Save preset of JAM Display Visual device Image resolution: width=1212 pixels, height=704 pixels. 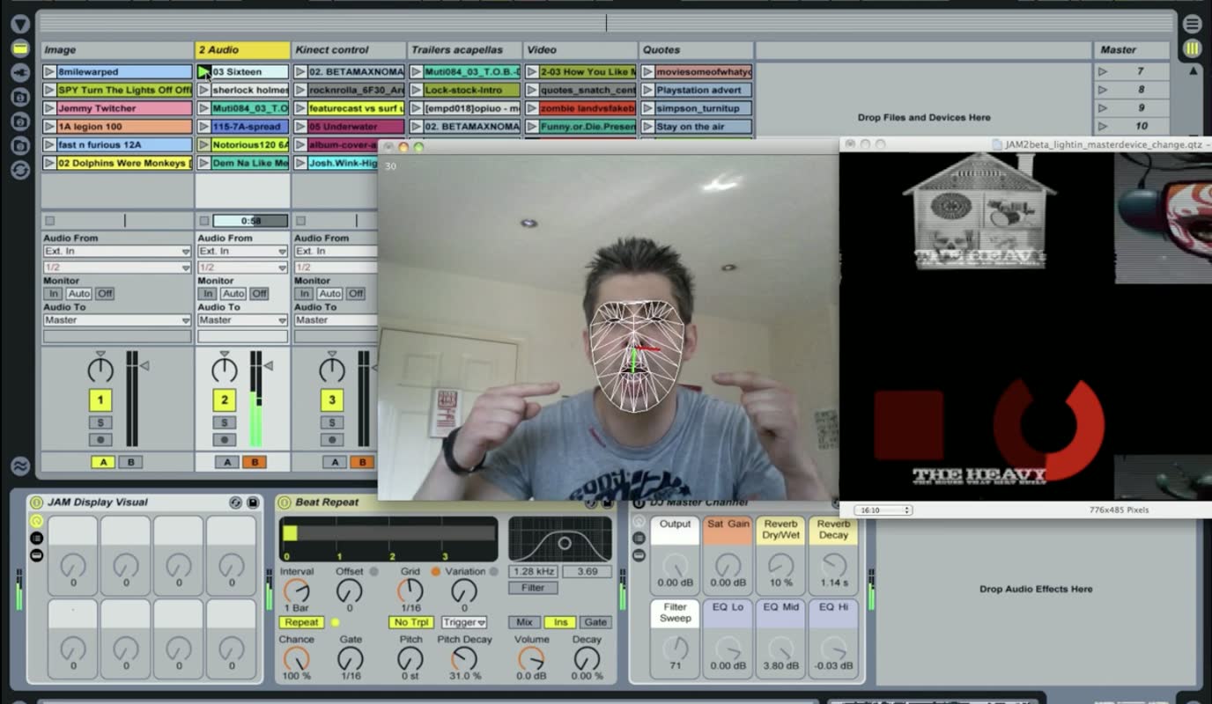coord(253,502)
